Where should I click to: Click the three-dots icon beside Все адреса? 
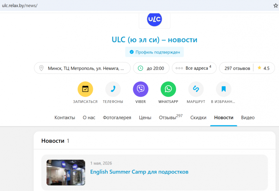(179, 68)
